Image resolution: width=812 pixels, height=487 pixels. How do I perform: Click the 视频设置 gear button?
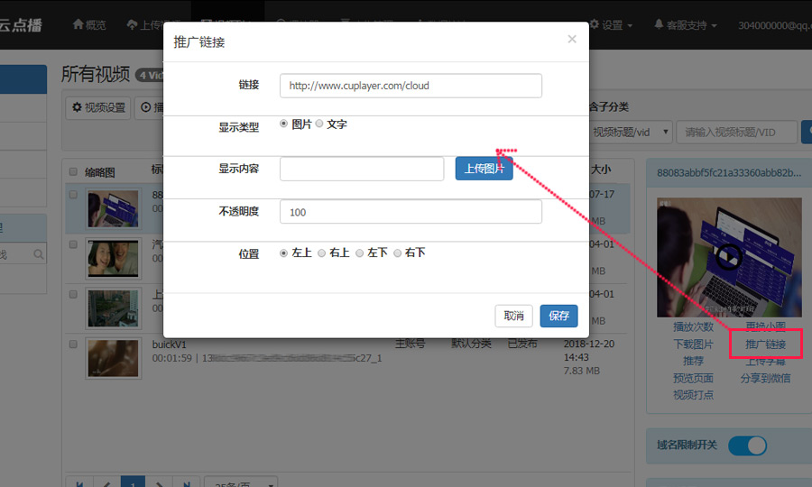(99, 108)
